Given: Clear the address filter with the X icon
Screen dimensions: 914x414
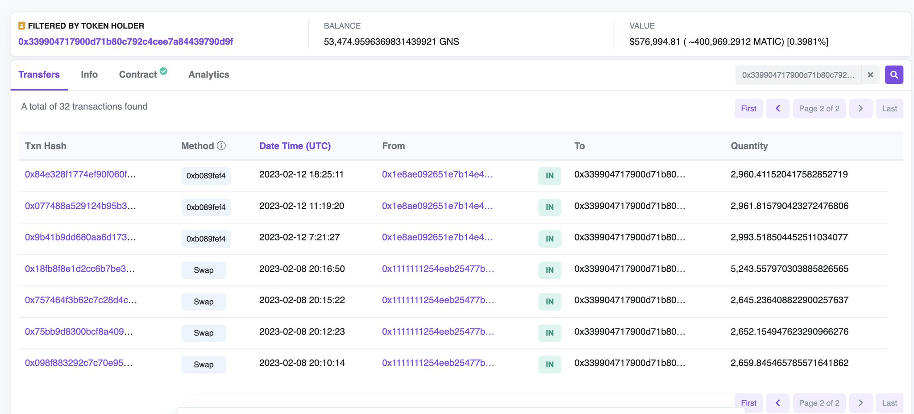Looking at the screenshot, I should (870, 75).
